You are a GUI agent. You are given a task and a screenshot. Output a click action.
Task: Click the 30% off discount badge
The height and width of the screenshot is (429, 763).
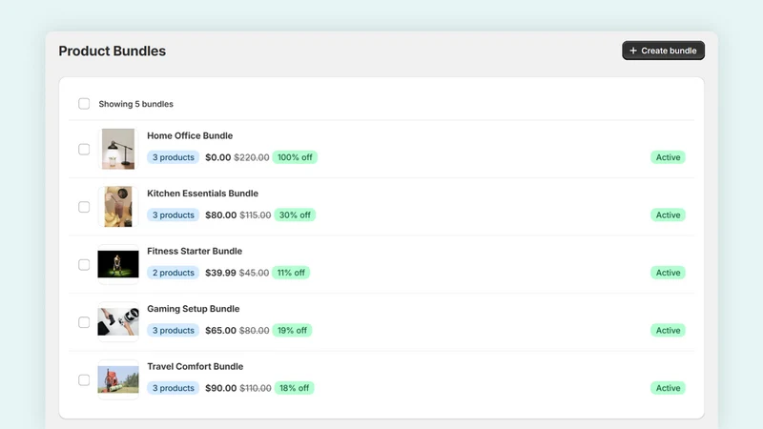click(295, 215)
